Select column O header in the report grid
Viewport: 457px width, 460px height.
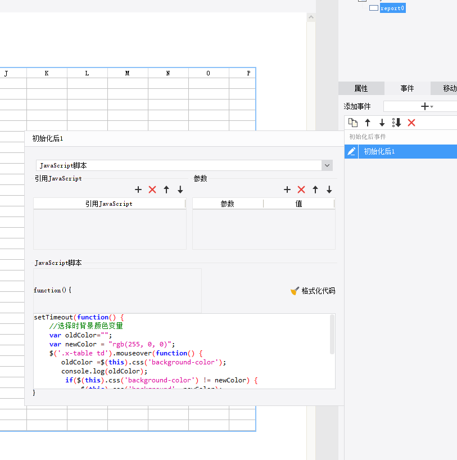pyautogui.click(x=209, y=73)
